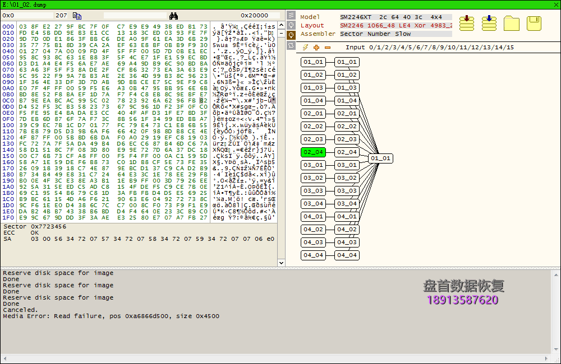
Task: Select left-column node 01_01
Action: tap(313, 62)
